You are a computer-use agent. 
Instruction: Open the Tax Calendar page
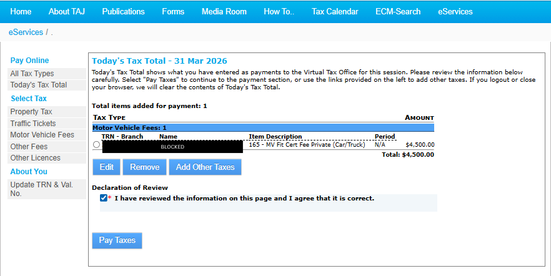[335, 11]
